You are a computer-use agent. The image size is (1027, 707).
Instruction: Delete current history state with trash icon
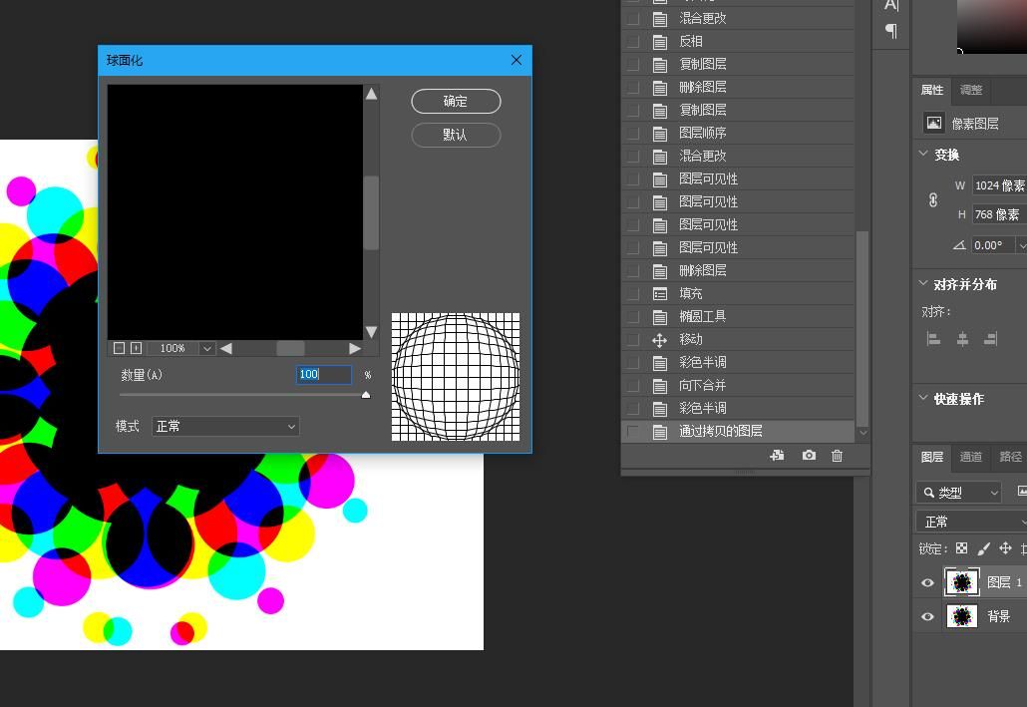pos(838,456)
